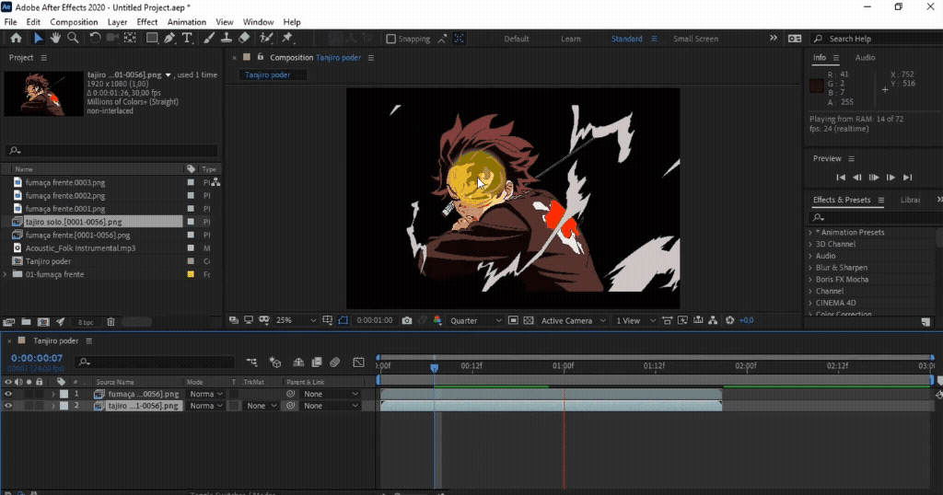Select the Brush tool
943x495 pixels.
209,39
